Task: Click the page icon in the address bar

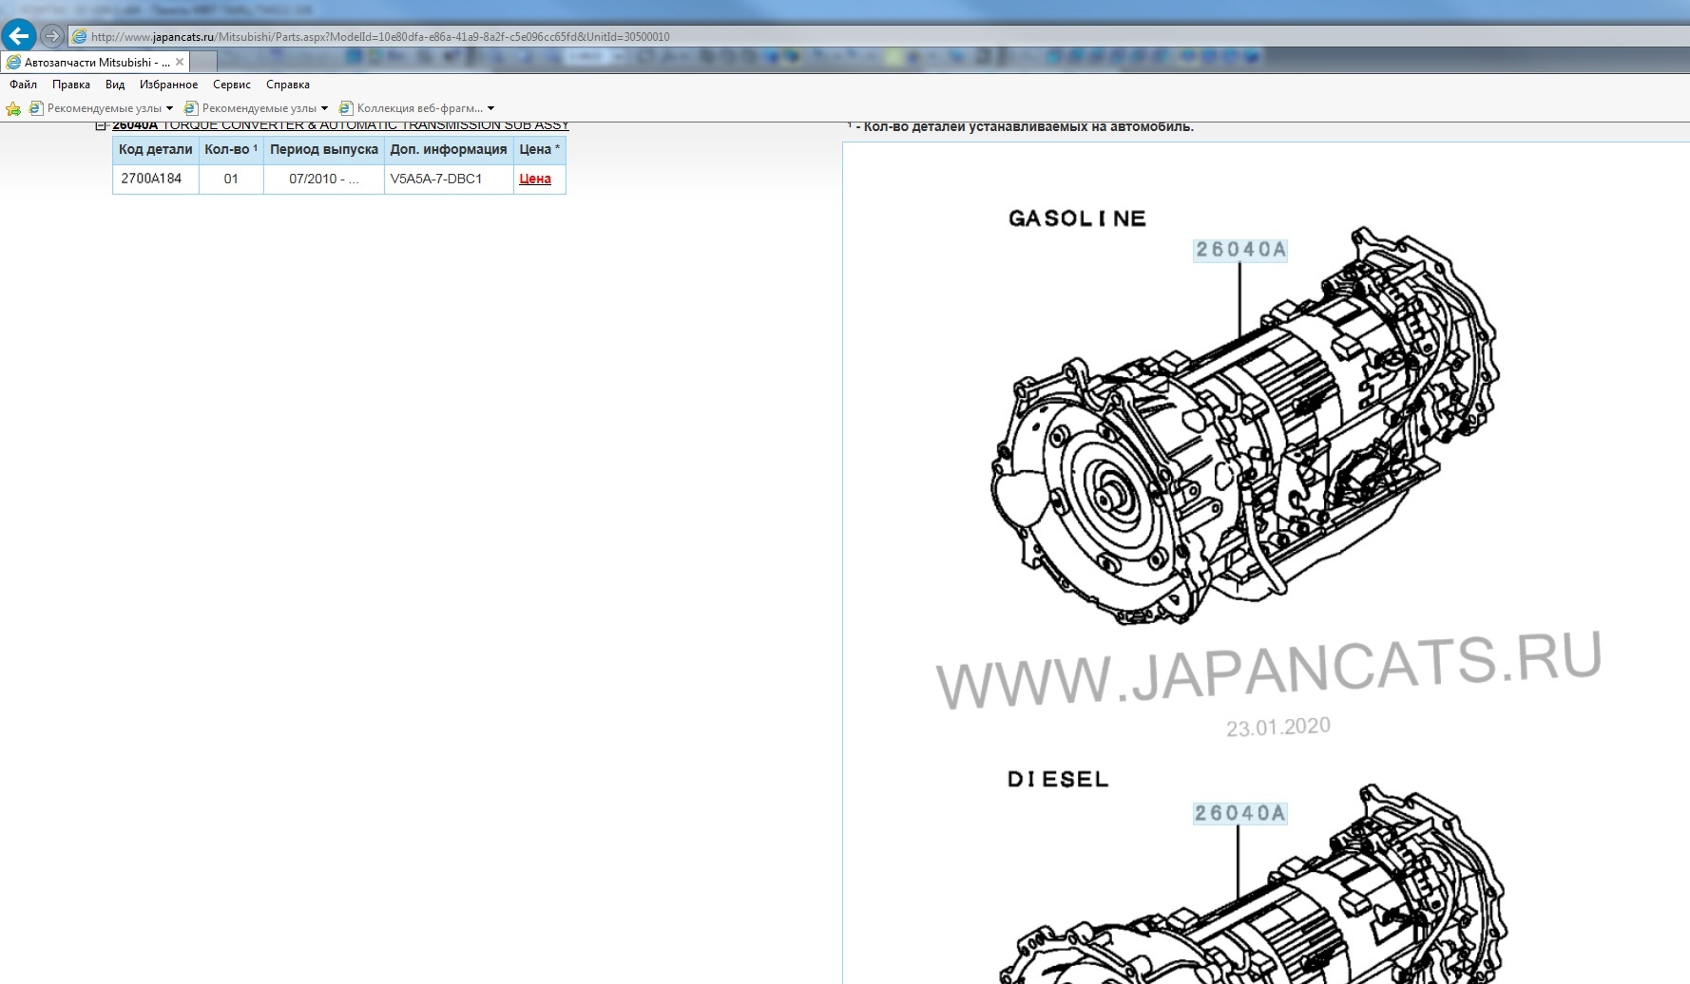Action: point(80,37)
